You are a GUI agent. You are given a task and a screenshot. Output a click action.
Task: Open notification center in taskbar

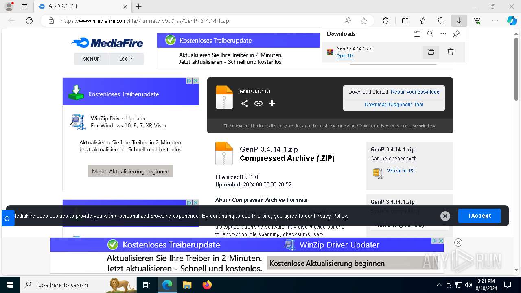point(508,285)
